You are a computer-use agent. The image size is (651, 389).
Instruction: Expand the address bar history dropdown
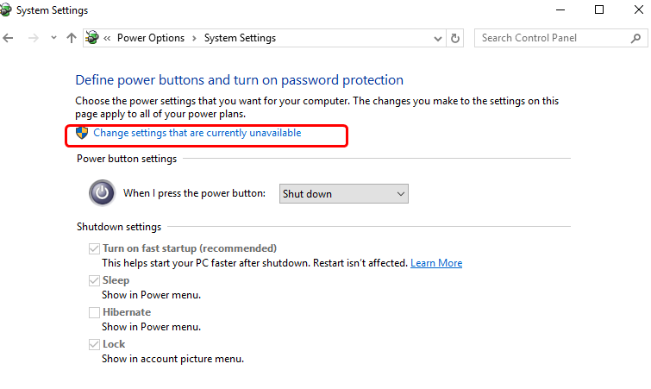437,38
